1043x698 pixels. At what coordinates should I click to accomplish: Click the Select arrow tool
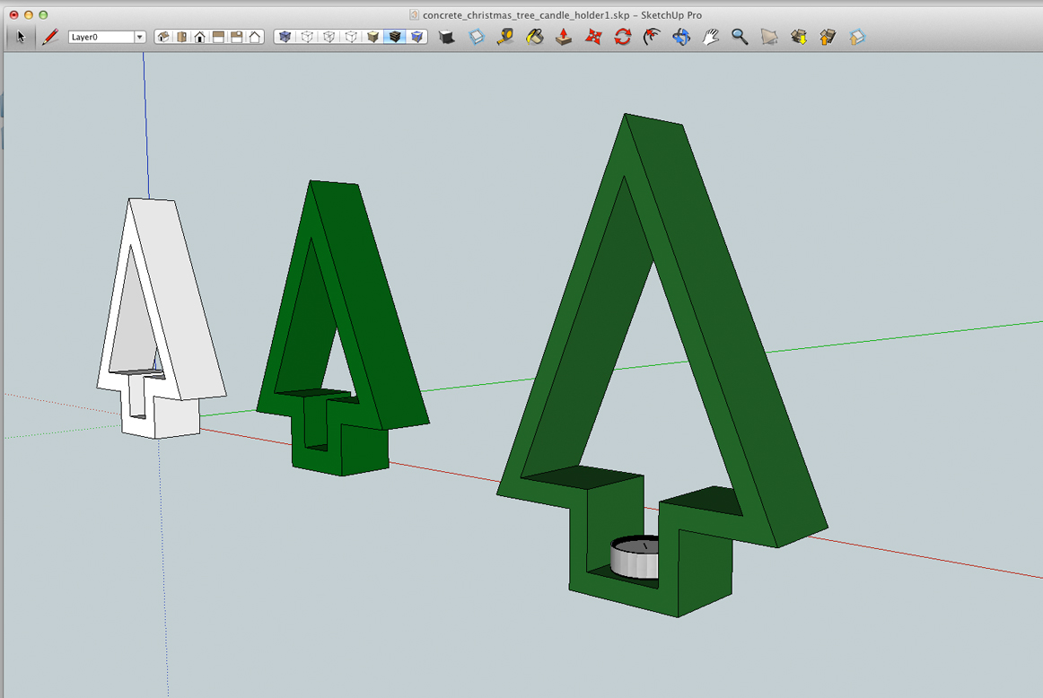pos(20,37)
